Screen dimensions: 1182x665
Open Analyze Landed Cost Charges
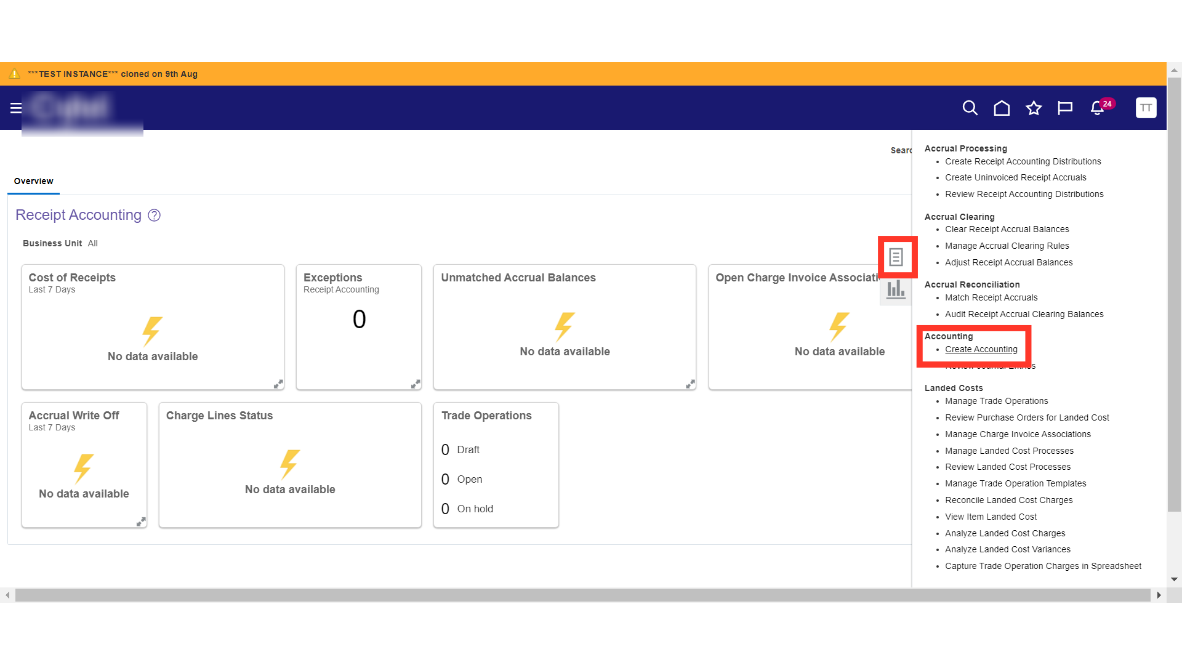[x=1005, y=533]
